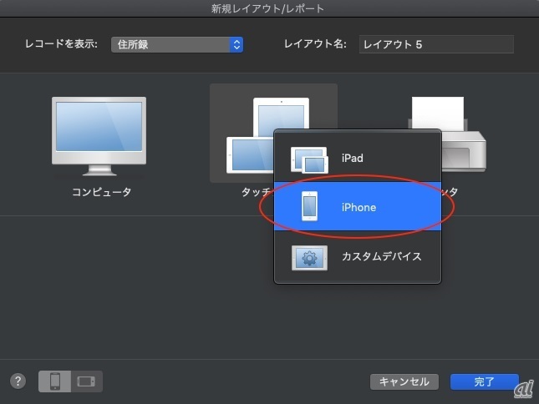
Task: Choose the iPad text entry in menu
Action: tap(353, 159)
